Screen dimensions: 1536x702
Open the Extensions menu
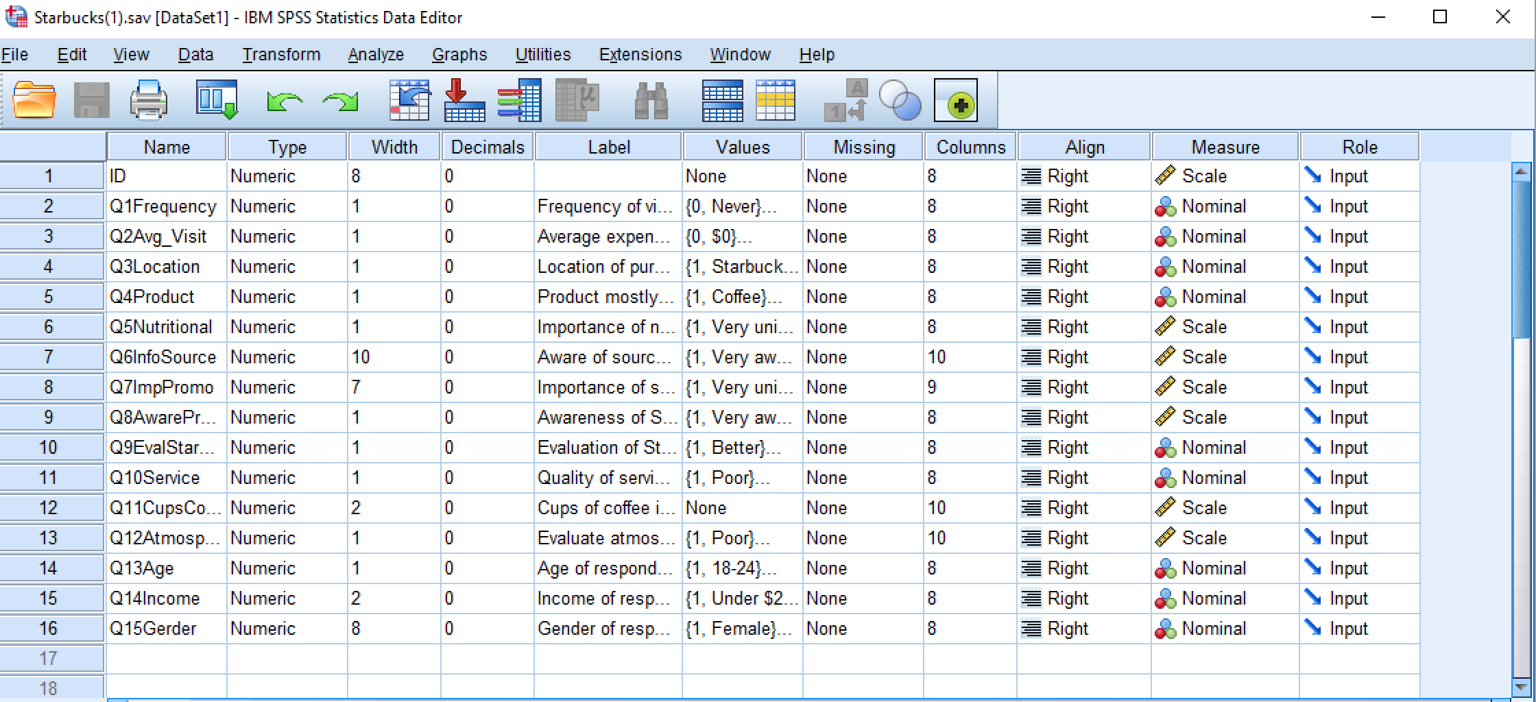640,54
